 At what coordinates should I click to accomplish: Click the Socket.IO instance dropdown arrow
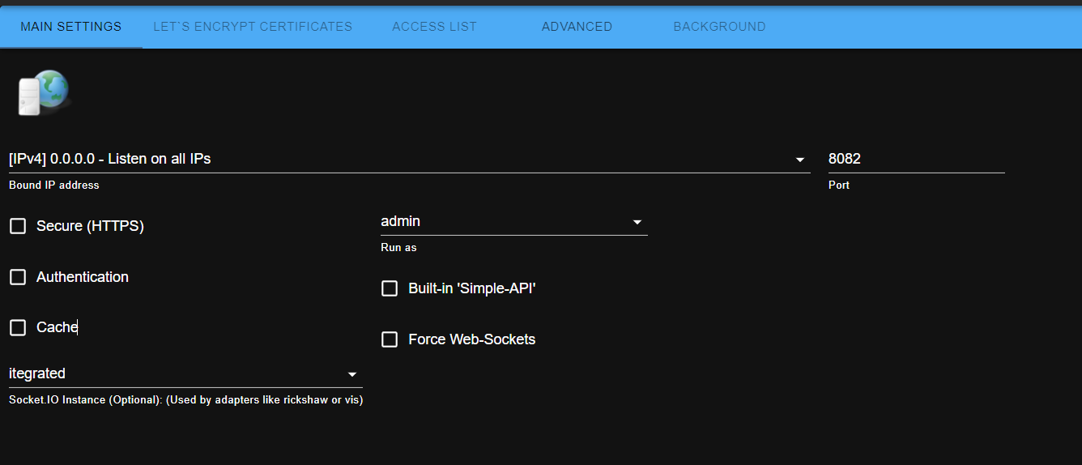point(352,374)
